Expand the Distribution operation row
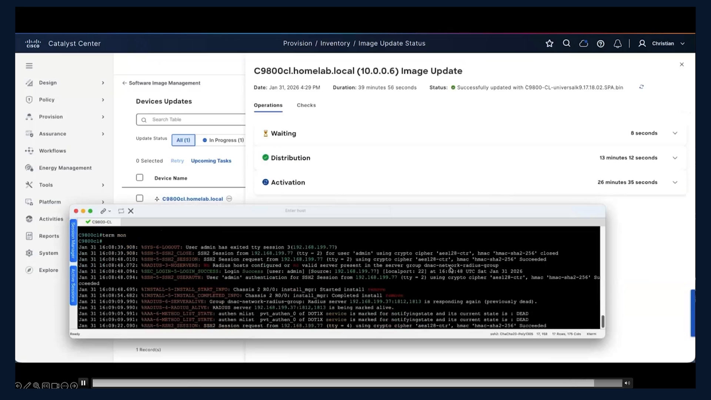 [675, 158]
